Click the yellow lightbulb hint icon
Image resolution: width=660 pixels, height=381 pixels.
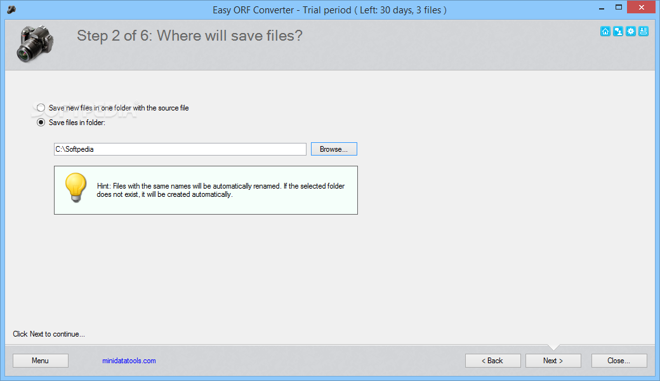pyautogui.click(x=76, y=188)
